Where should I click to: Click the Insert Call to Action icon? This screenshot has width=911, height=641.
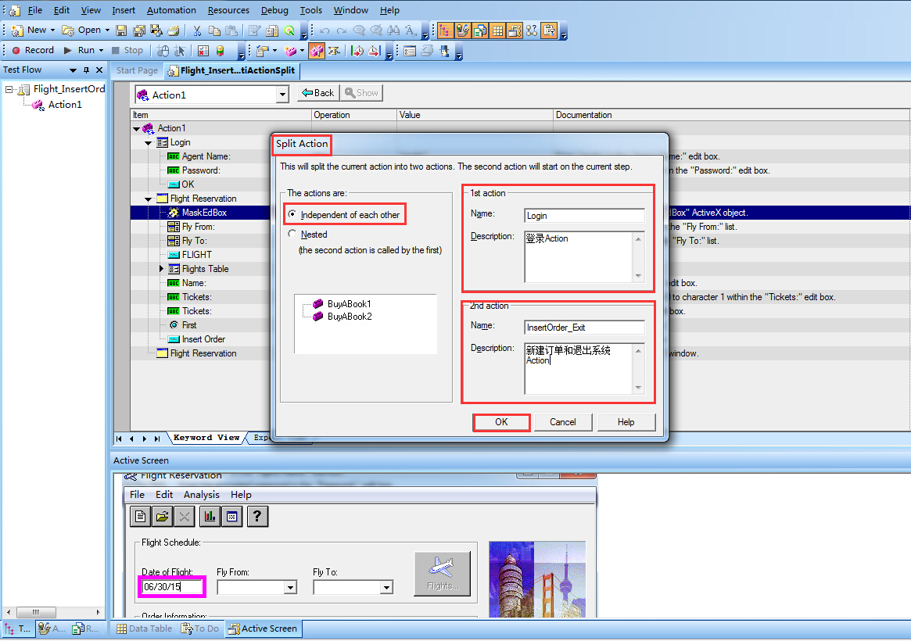[x=291, y=51]
